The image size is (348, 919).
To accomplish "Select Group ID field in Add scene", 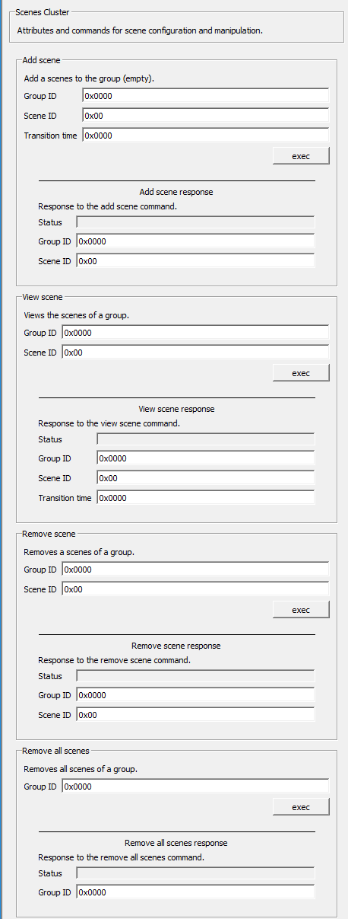I will click(x=205, y=96).
